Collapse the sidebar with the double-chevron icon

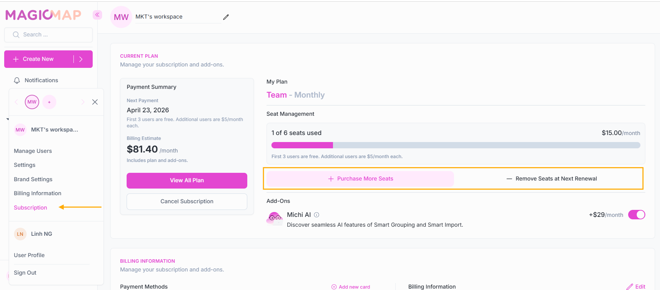[x=97, y=15]
